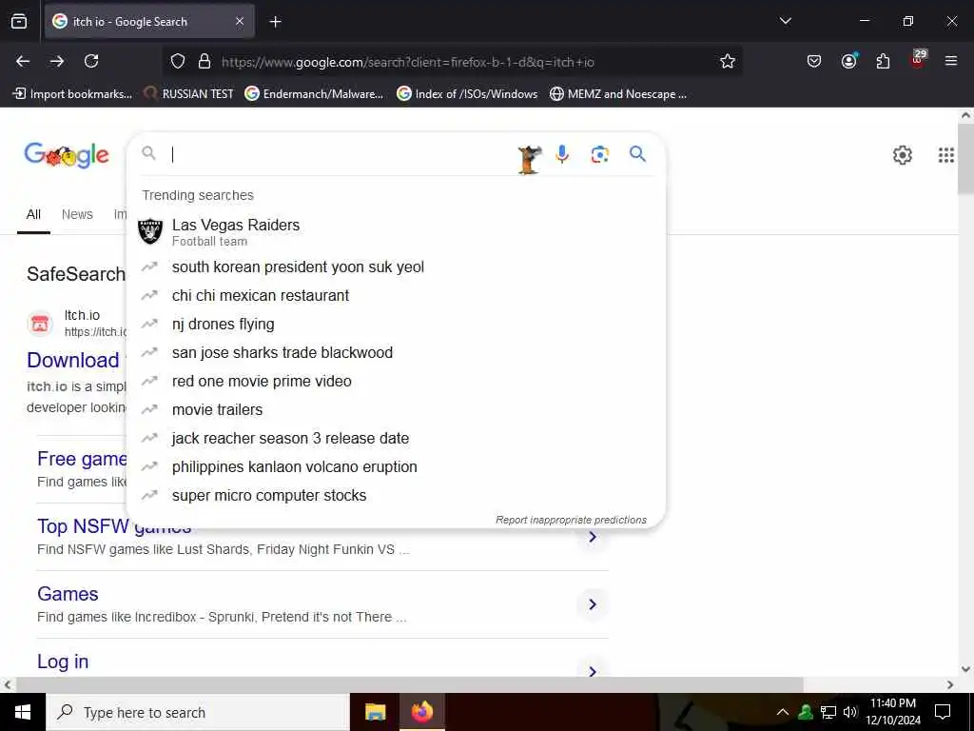The image size is (974, 731).
Task: Bookmark this page with the star icon
Action: click(728, 61)
